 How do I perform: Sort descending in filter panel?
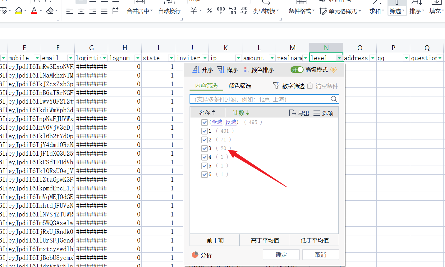[227, 70]
